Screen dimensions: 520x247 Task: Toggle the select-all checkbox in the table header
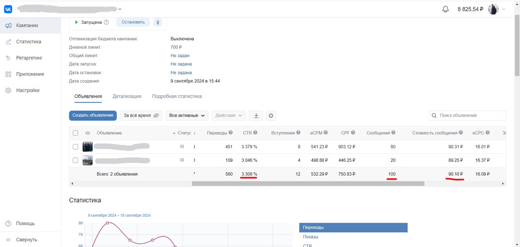coord(75,133)
